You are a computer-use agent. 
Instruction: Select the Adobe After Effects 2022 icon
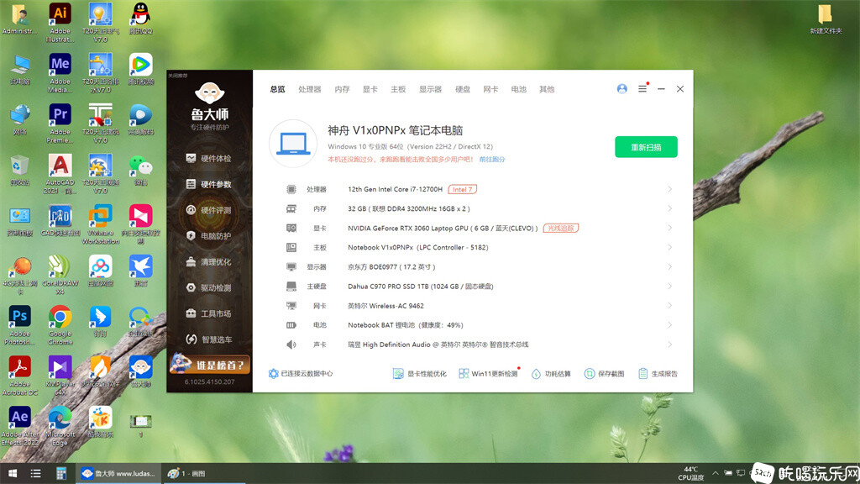(x=20, y=426)
